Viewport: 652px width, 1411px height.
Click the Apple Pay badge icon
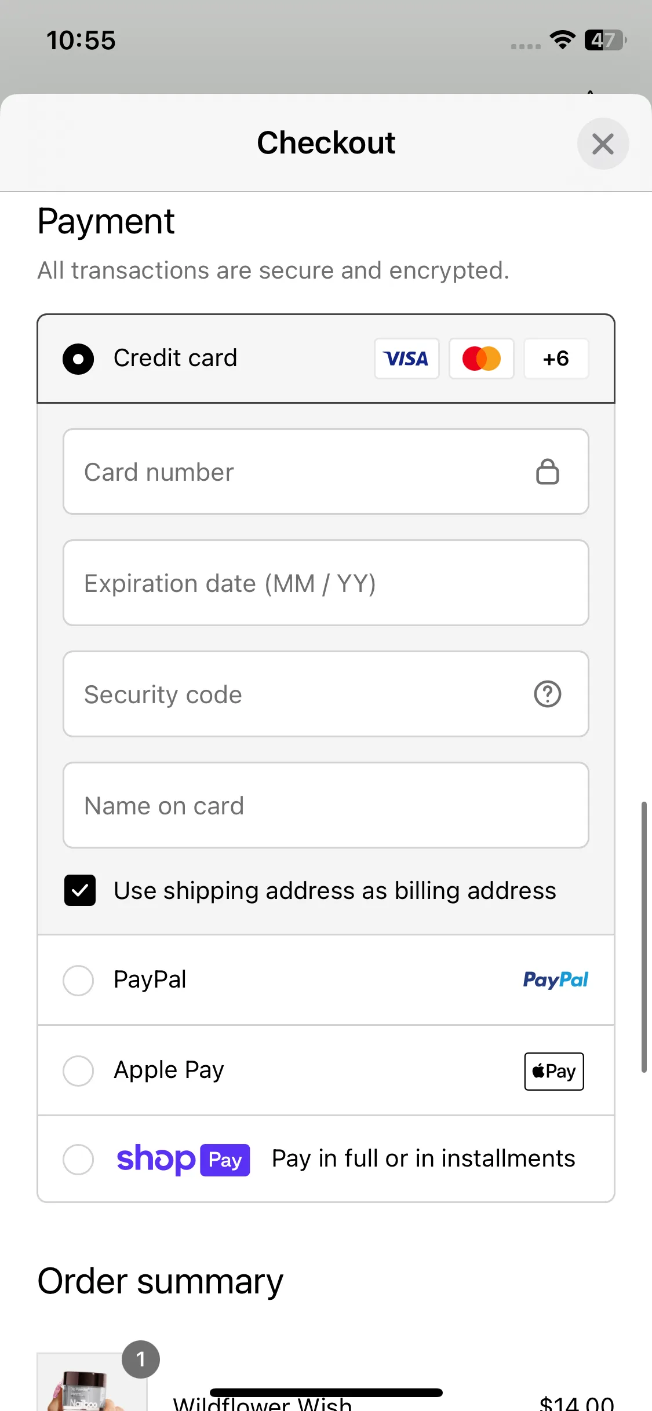click(554, 1071)
